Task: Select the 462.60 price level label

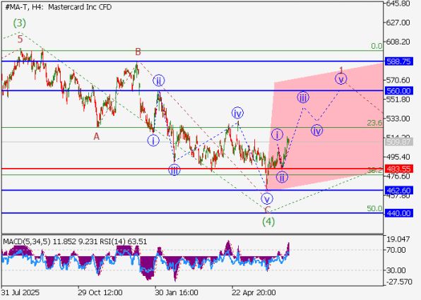Action: (x=398, y=191)
